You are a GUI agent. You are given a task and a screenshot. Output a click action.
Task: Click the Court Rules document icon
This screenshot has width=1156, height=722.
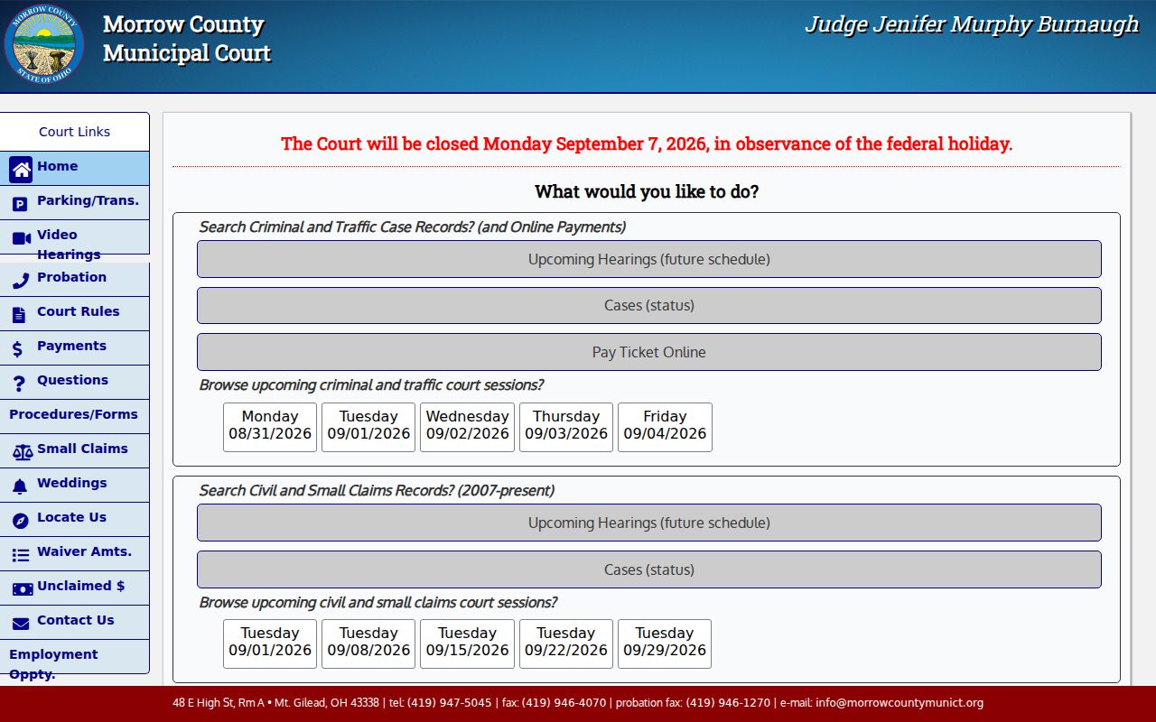click(19, 316)
